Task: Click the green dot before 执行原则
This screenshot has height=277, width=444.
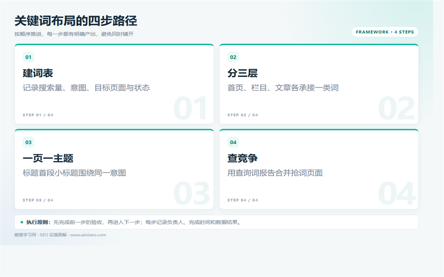Action: click(x=22, y=222)
